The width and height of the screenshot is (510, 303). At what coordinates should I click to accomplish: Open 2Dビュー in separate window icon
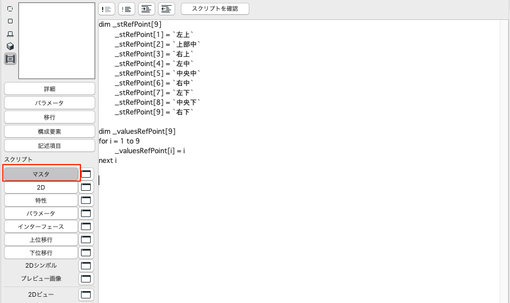[86, 294]
